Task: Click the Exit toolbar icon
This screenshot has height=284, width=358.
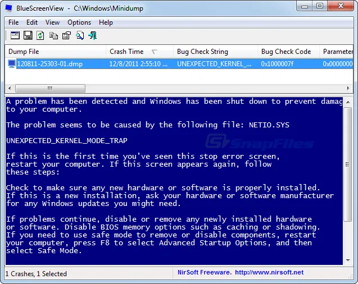Action: pyautogui.click(x=93, y=35)
